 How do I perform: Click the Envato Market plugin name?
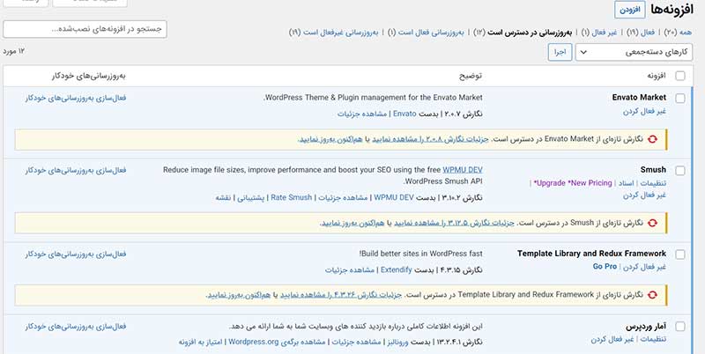pos(640,98)
